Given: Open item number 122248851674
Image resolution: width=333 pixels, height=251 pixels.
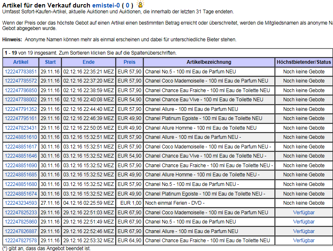Looking at the screenshot, I should click(21, 193).
